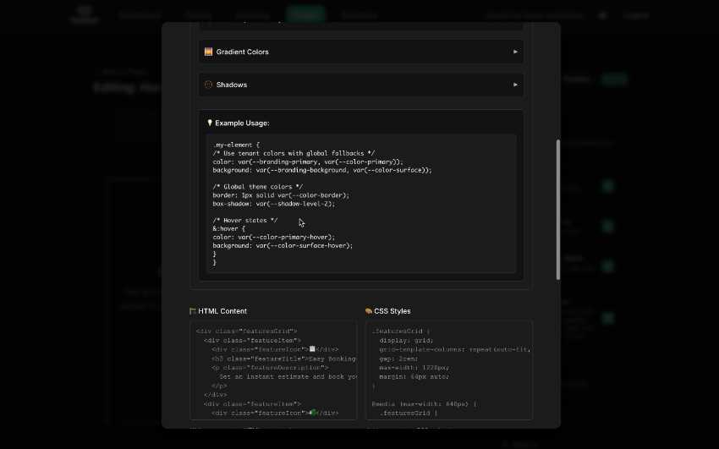The height and width of the screenshot is (449, 719).
Task: Click the 'Global theme colors' comment line
Action: 257,187
